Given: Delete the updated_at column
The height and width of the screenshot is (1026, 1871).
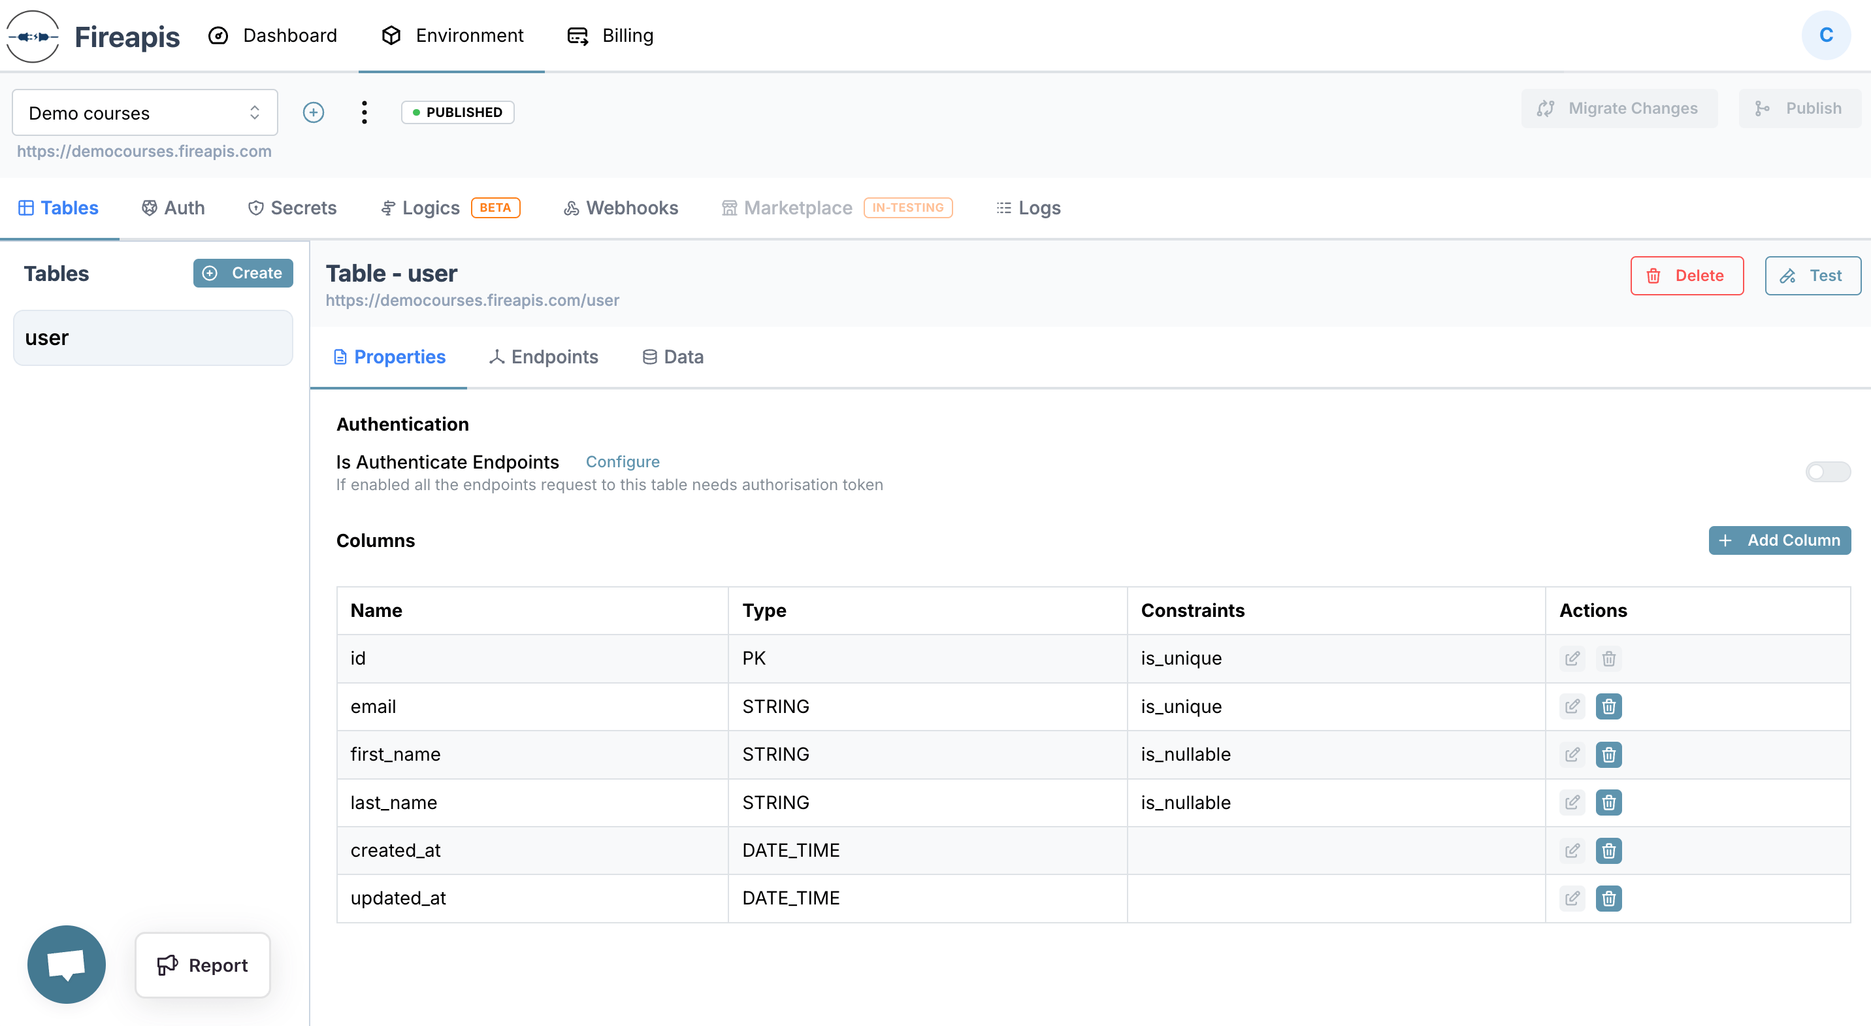Looking at the screenshot, I should tap(1608, 898).
